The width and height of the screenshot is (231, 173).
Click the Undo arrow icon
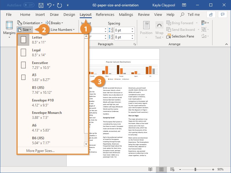point(49,5)
